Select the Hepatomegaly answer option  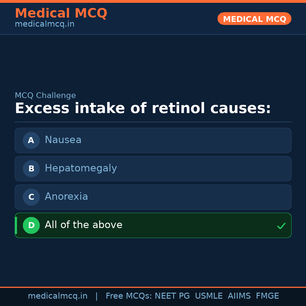coord(153,169)
